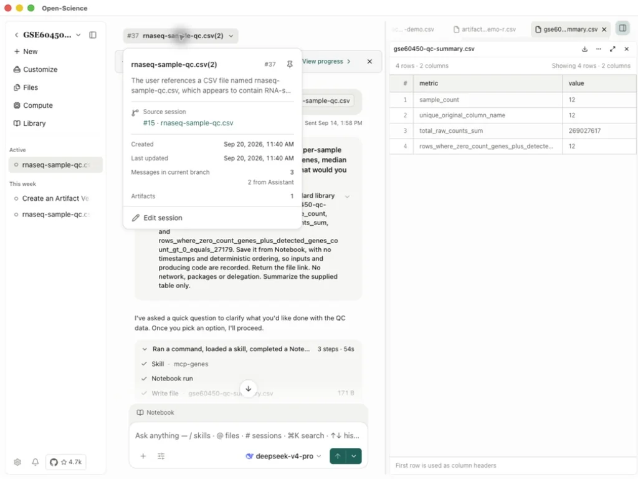Image resolution: width=638 pixels, height=479 pixels.
Task: Open the notifications bell
Action: (36, 462)
